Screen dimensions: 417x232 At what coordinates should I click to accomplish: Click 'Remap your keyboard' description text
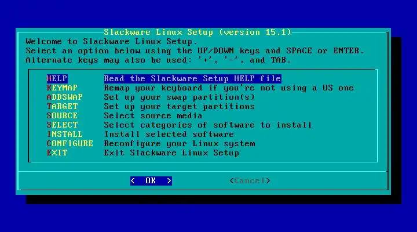pyautogui.click(x=229, y=88)
